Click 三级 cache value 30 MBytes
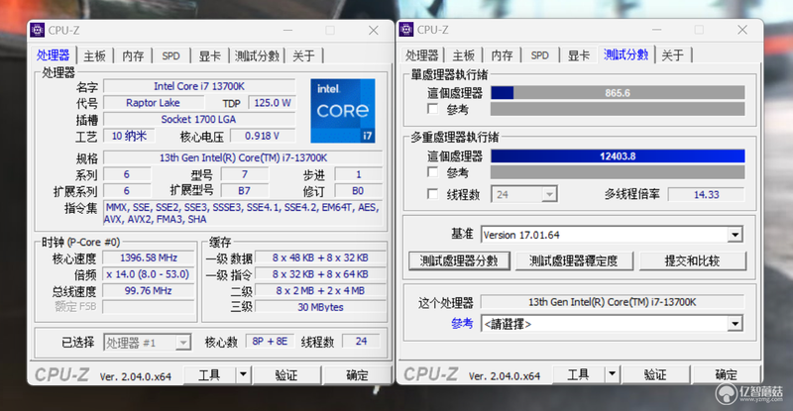Screen dimensions: 793x411 tap(320, 307)
